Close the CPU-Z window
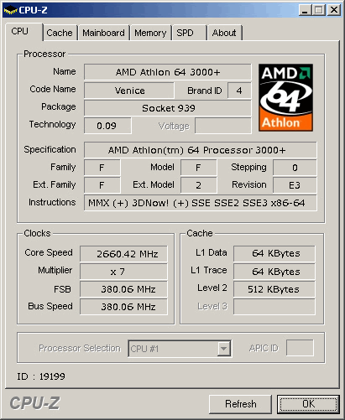This screenshot has width=345, height=420. tap(334, 10)
